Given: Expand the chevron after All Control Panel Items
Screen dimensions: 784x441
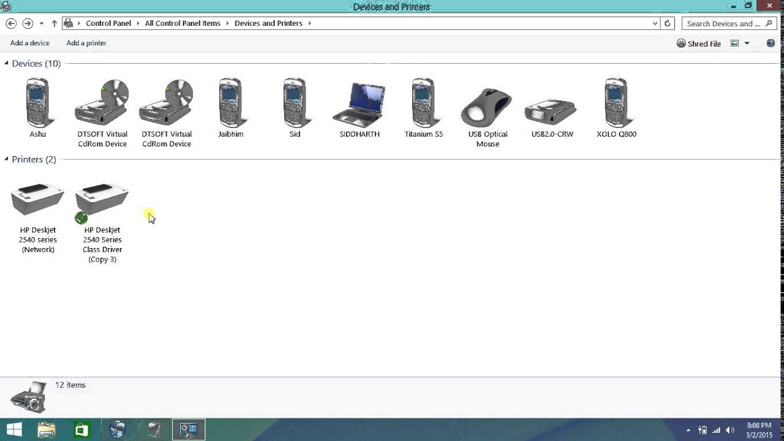Looking at the screenshot, I should pyautogui.click(x=227, y=23).
